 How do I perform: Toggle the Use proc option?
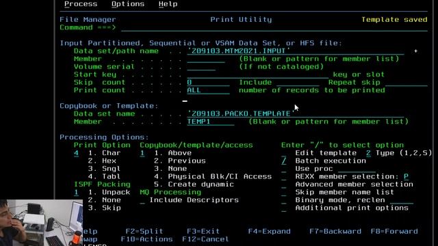[x=284, y=169]
